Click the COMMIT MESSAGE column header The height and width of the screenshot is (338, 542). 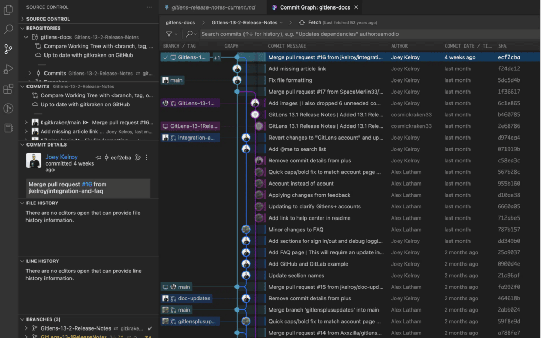287,46
